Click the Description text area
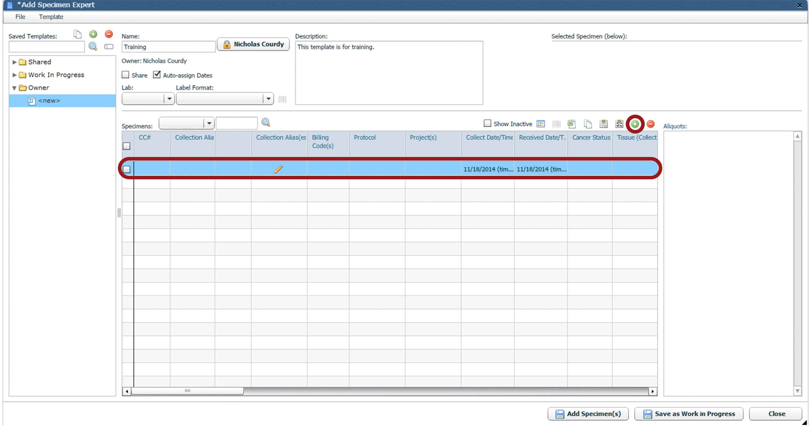 389,73
